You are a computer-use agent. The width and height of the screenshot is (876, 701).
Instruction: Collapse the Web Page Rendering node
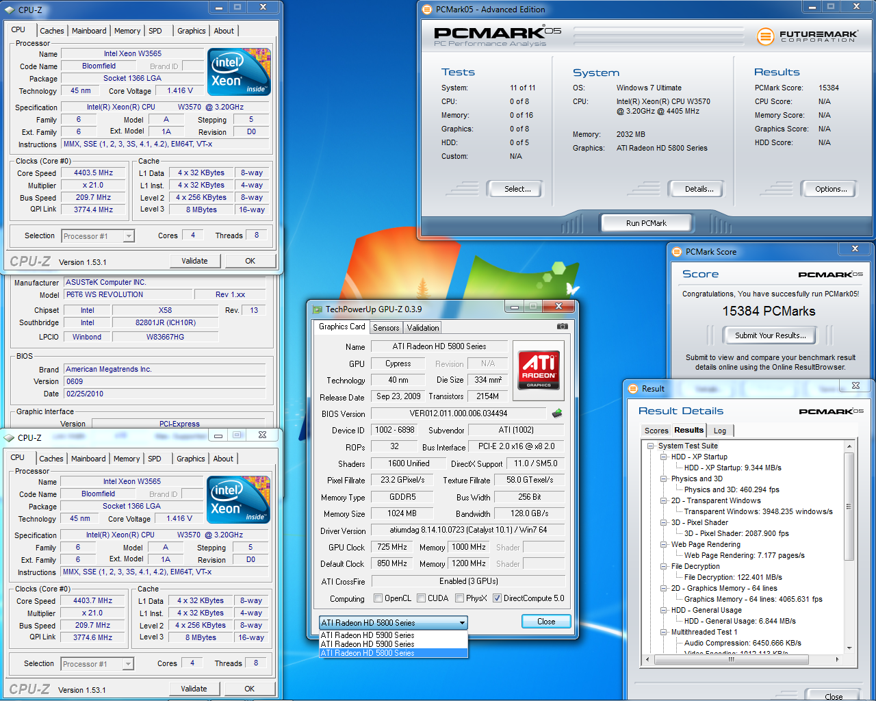pos(663,545)
